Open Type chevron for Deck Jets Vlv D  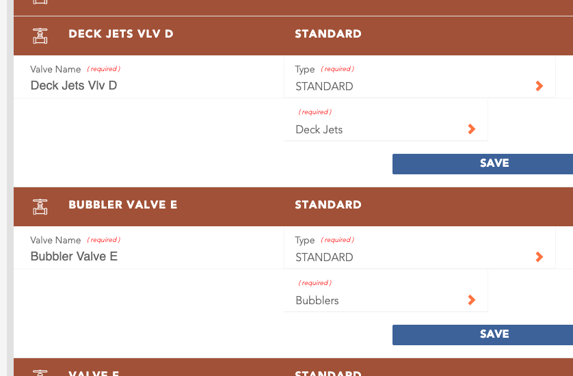[x=539, y=86]
